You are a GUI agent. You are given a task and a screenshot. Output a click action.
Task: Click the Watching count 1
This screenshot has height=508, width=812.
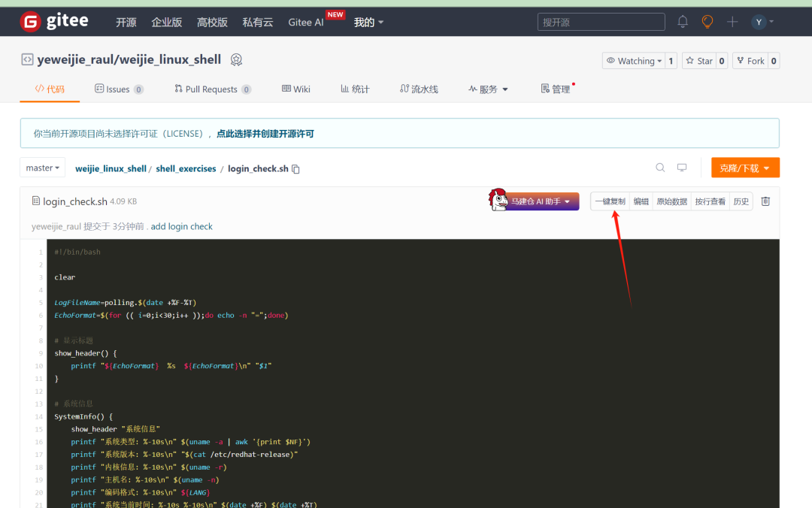click(x=671, y=61)
